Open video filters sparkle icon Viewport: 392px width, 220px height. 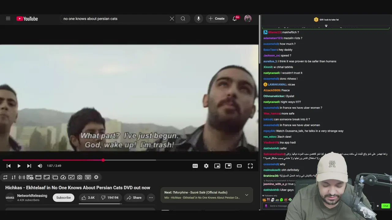pos(71,177)
